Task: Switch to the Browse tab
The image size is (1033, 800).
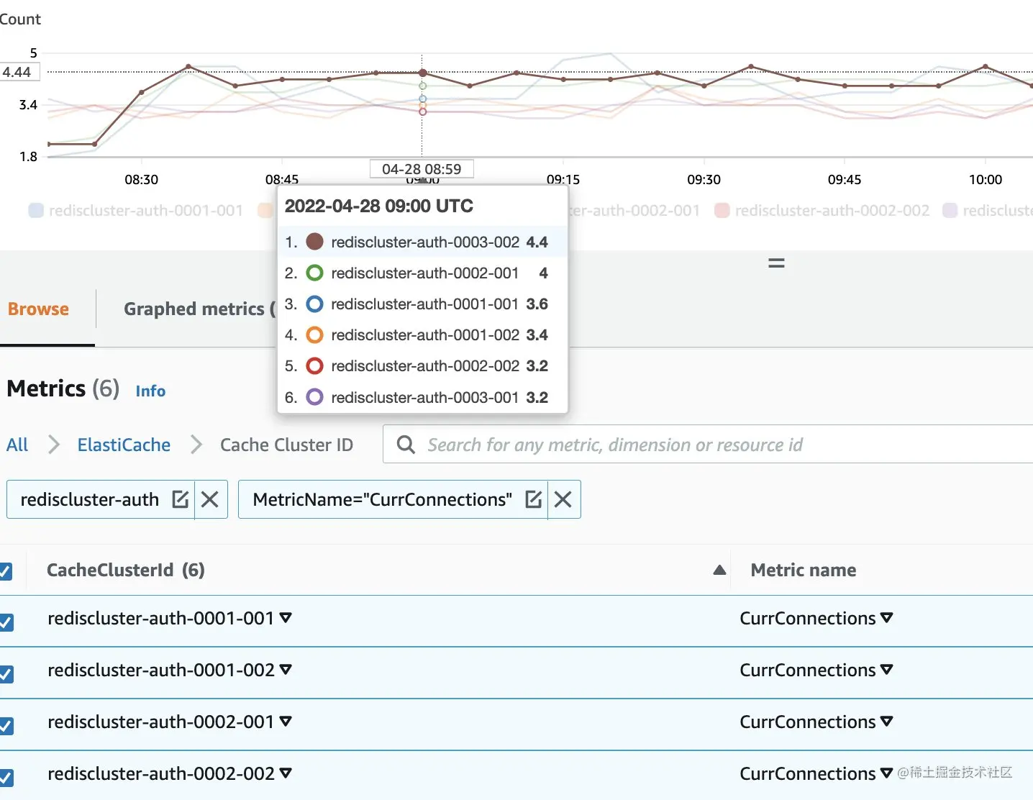Action: pos(39,309)
